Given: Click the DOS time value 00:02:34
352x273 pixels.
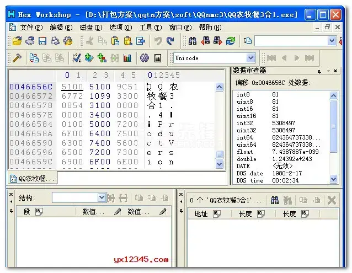Looking at the screenshot, I should (285, 180).
